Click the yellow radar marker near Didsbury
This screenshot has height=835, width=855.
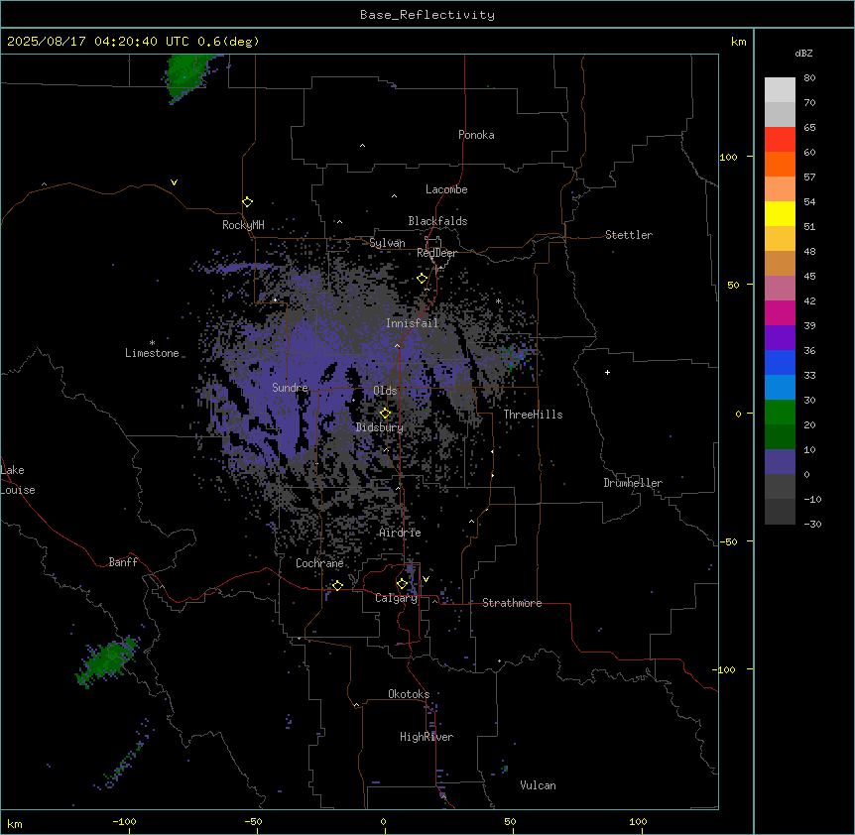point(386,414)
